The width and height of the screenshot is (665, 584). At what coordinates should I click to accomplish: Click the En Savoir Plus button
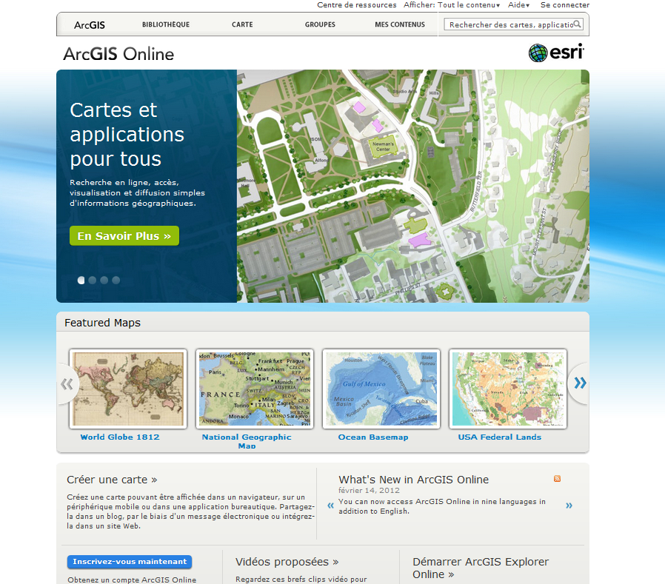(x=124, y=235)
